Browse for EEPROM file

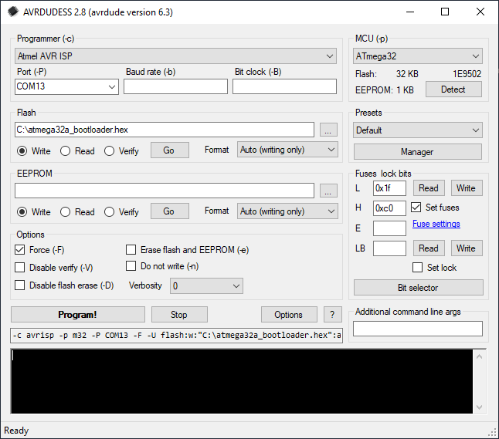pyautogui.click(x=328, y=191)
